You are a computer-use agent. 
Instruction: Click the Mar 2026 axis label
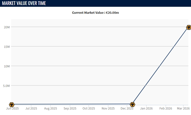click(x=183, y=109)
